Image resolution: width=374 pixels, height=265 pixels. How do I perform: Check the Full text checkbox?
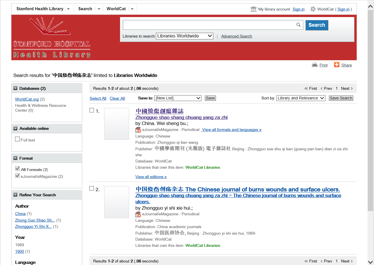pos(18,139)
